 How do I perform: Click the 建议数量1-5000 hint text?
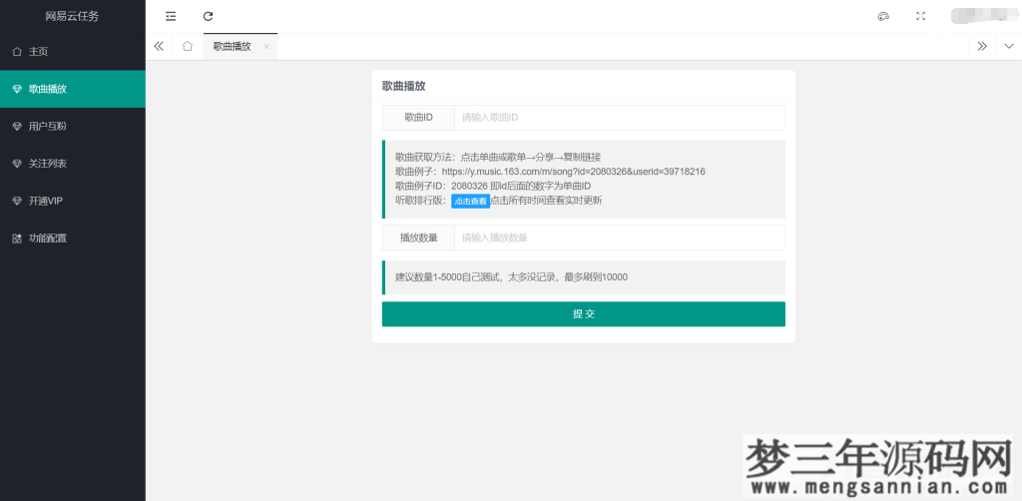click(x=511, y=276)
